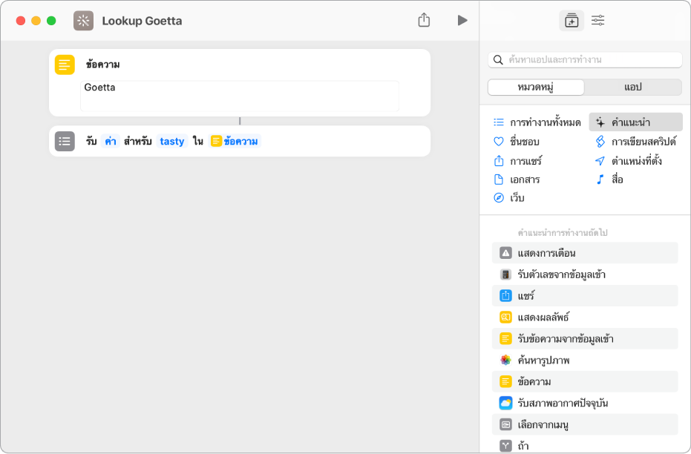The width and height of the screenshot is (691, 454).
Task: Click the tasty key parameter token
Action: [172, 141]
